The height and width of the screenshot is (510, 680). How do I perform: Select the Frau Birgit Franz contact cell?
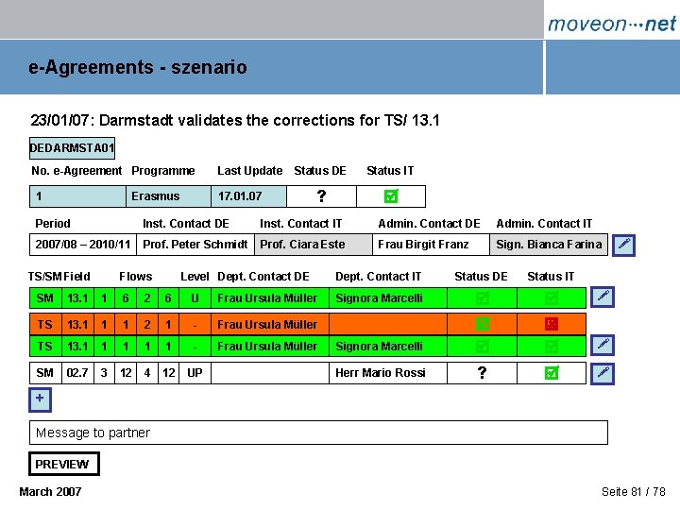[x=431, y=245]
